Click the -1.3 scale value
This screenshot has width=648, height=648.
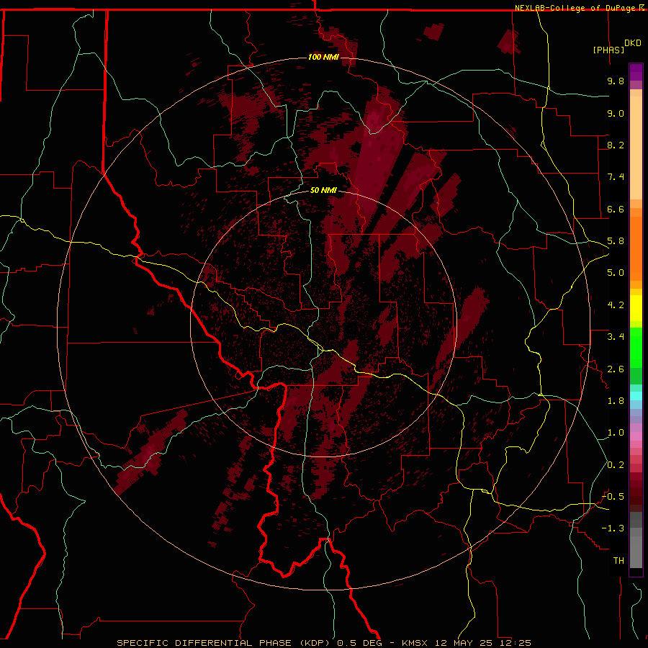(613, 528)
